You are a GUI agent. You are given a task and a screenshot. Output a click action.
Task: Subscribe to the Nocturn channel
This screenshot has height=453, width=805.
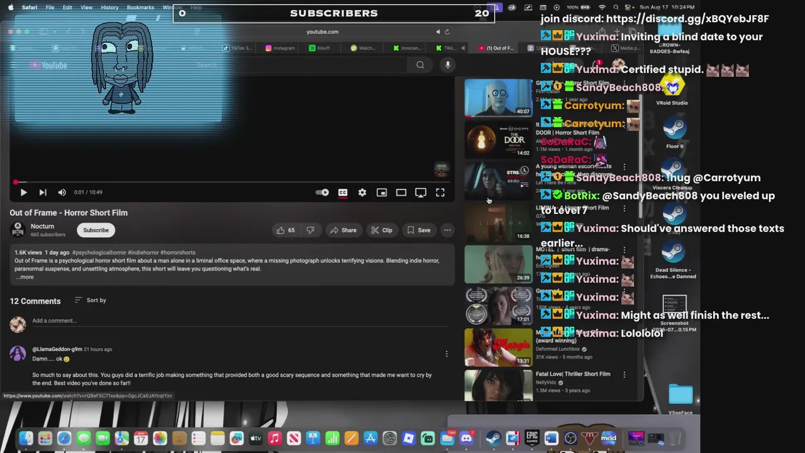96,230
